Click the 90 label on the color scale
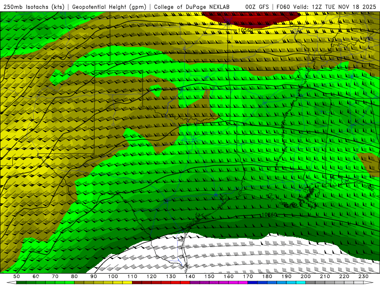The image size is (380, 285). point(94,276)
